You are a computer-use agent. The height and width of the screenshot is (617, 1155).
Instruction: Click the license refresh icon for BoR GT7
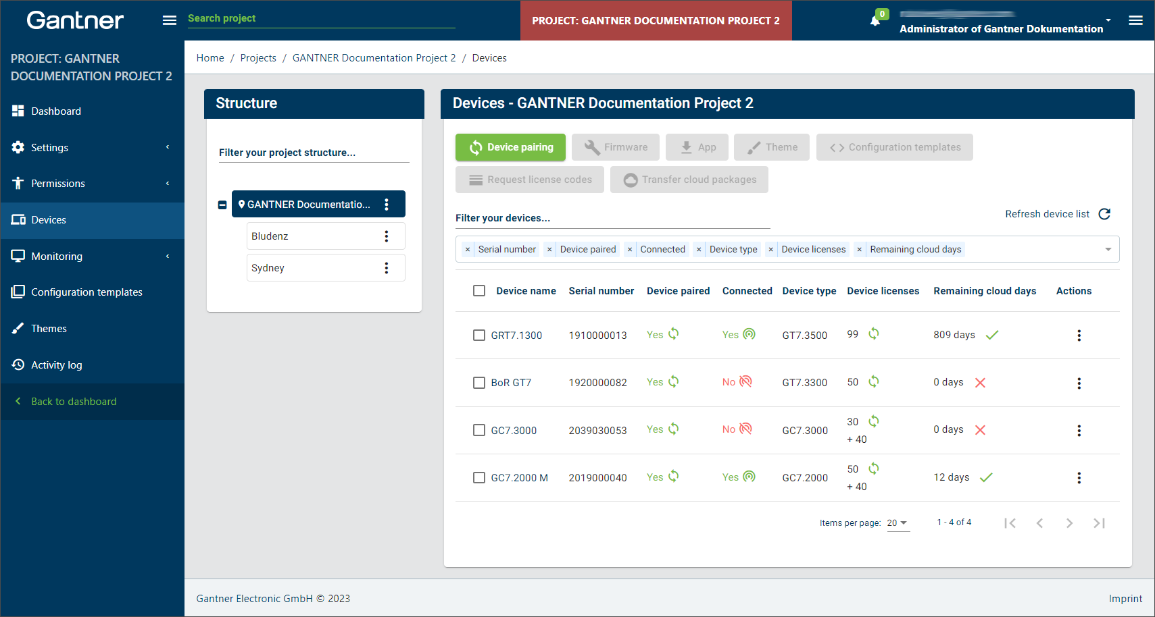[x=874, y=381]
